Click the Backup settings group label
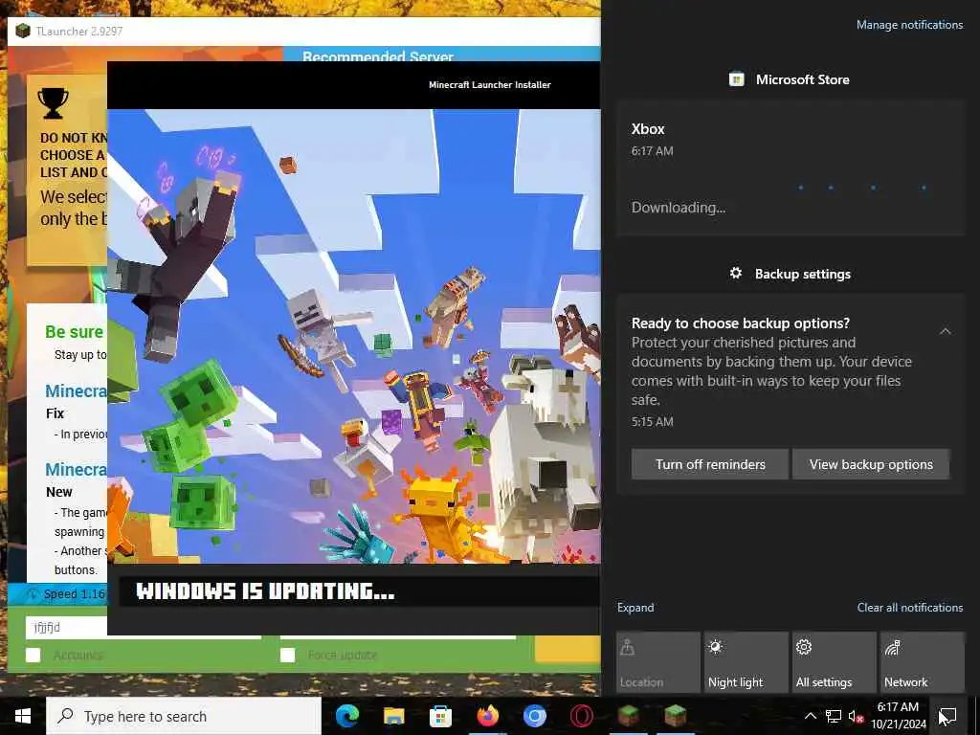Screen dimensions: 980x735 [x=803, y=274]
